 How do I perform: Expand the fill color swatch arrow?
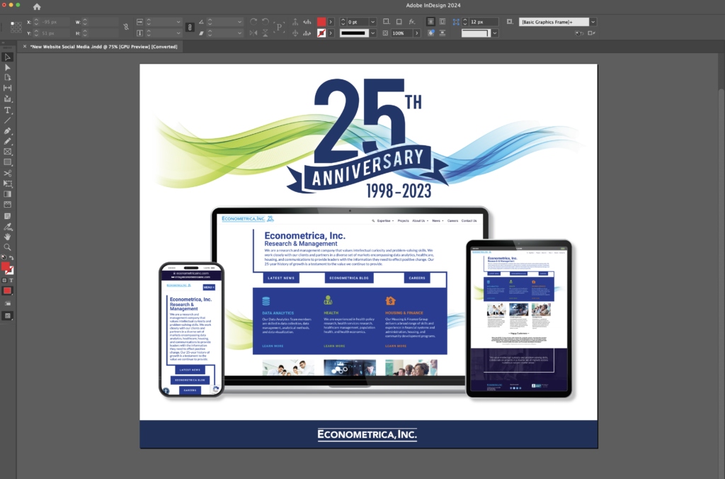(331, 22)
